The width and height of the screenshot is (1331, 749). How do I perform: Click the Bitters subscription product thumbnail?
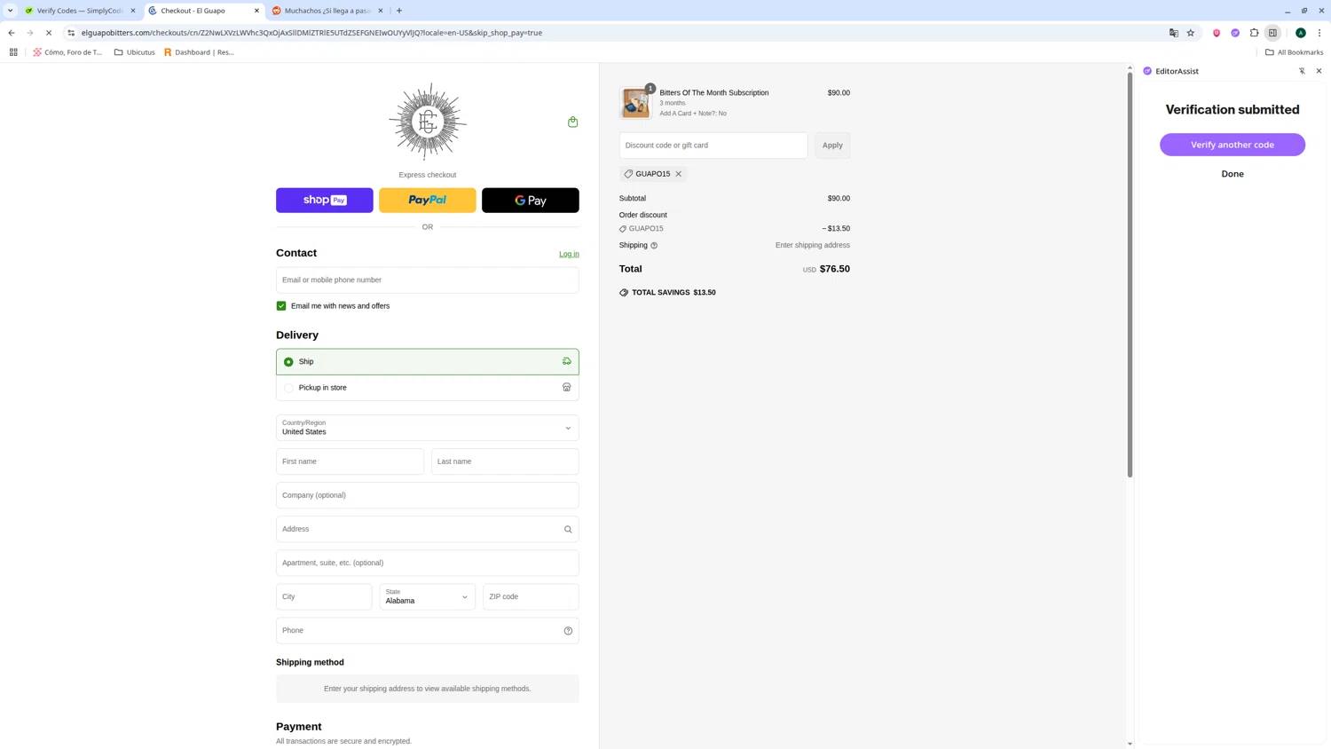pyautogui.click(x=635, y=103)
